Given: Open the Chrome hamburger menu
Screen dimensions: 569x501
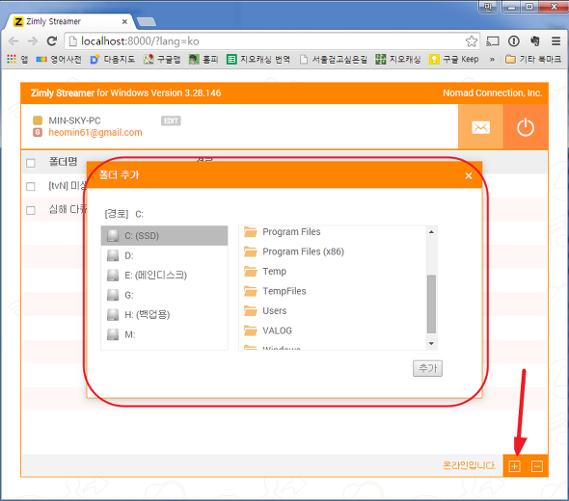Looking at the screenshot, I should pyautogui.click(x=555, y=41).
